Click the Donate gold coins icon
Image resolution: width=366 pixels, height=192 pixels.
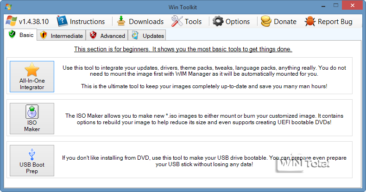[266, 21]
